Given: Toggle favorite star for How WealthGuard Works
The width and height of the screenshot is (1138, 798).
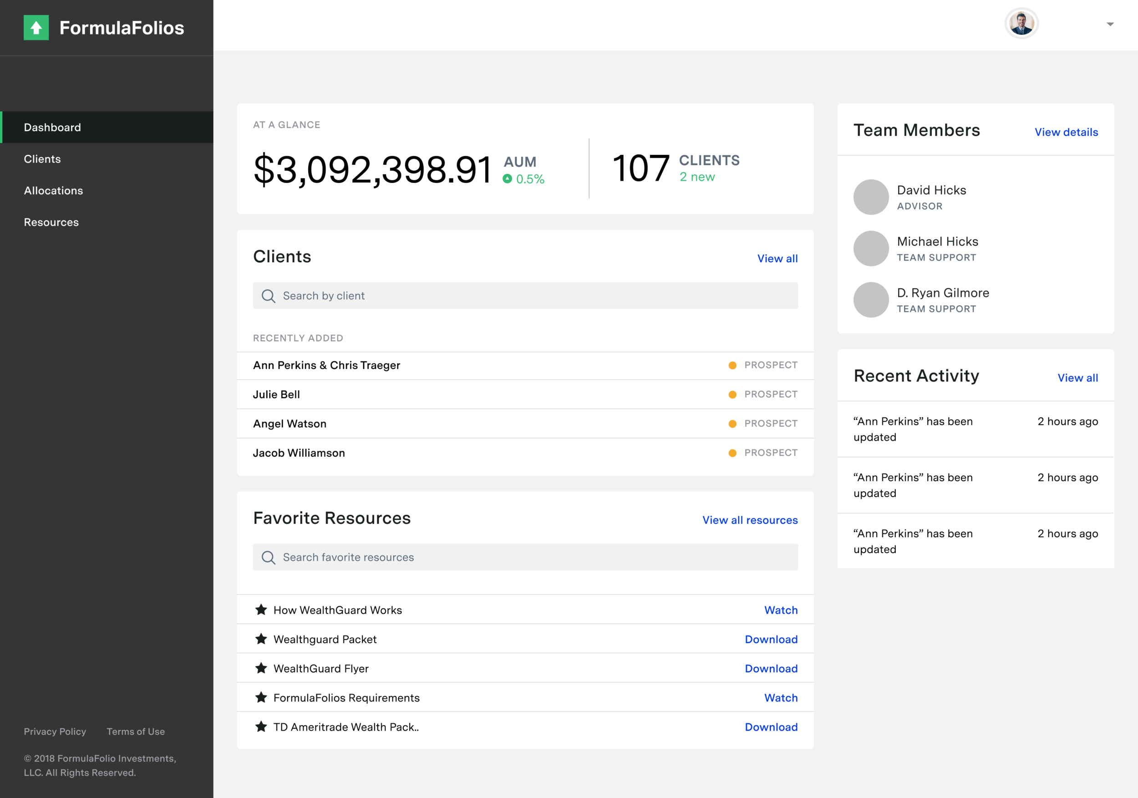Looking at the screenshot, I should click(261, 610).
